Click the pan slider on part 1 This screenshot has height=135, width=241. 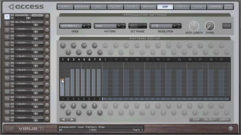click(x=28, y=18)
